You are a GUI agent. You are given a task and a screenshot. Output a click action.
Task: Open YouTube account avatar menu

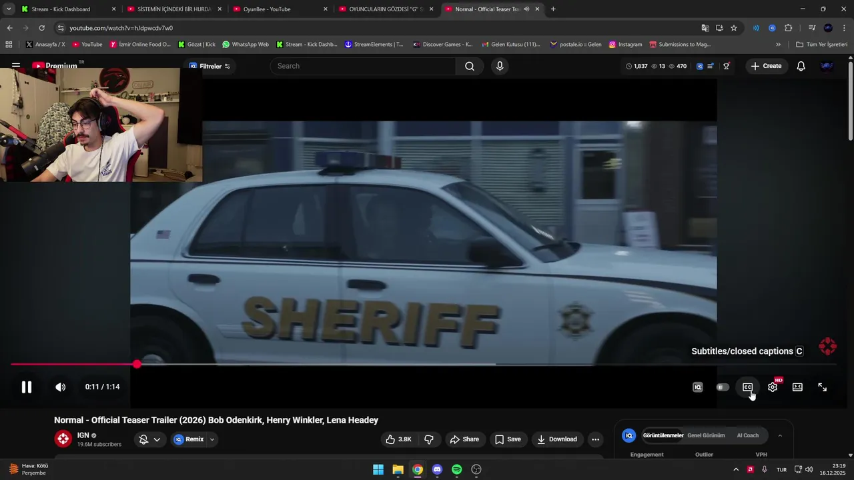(827, 66)
